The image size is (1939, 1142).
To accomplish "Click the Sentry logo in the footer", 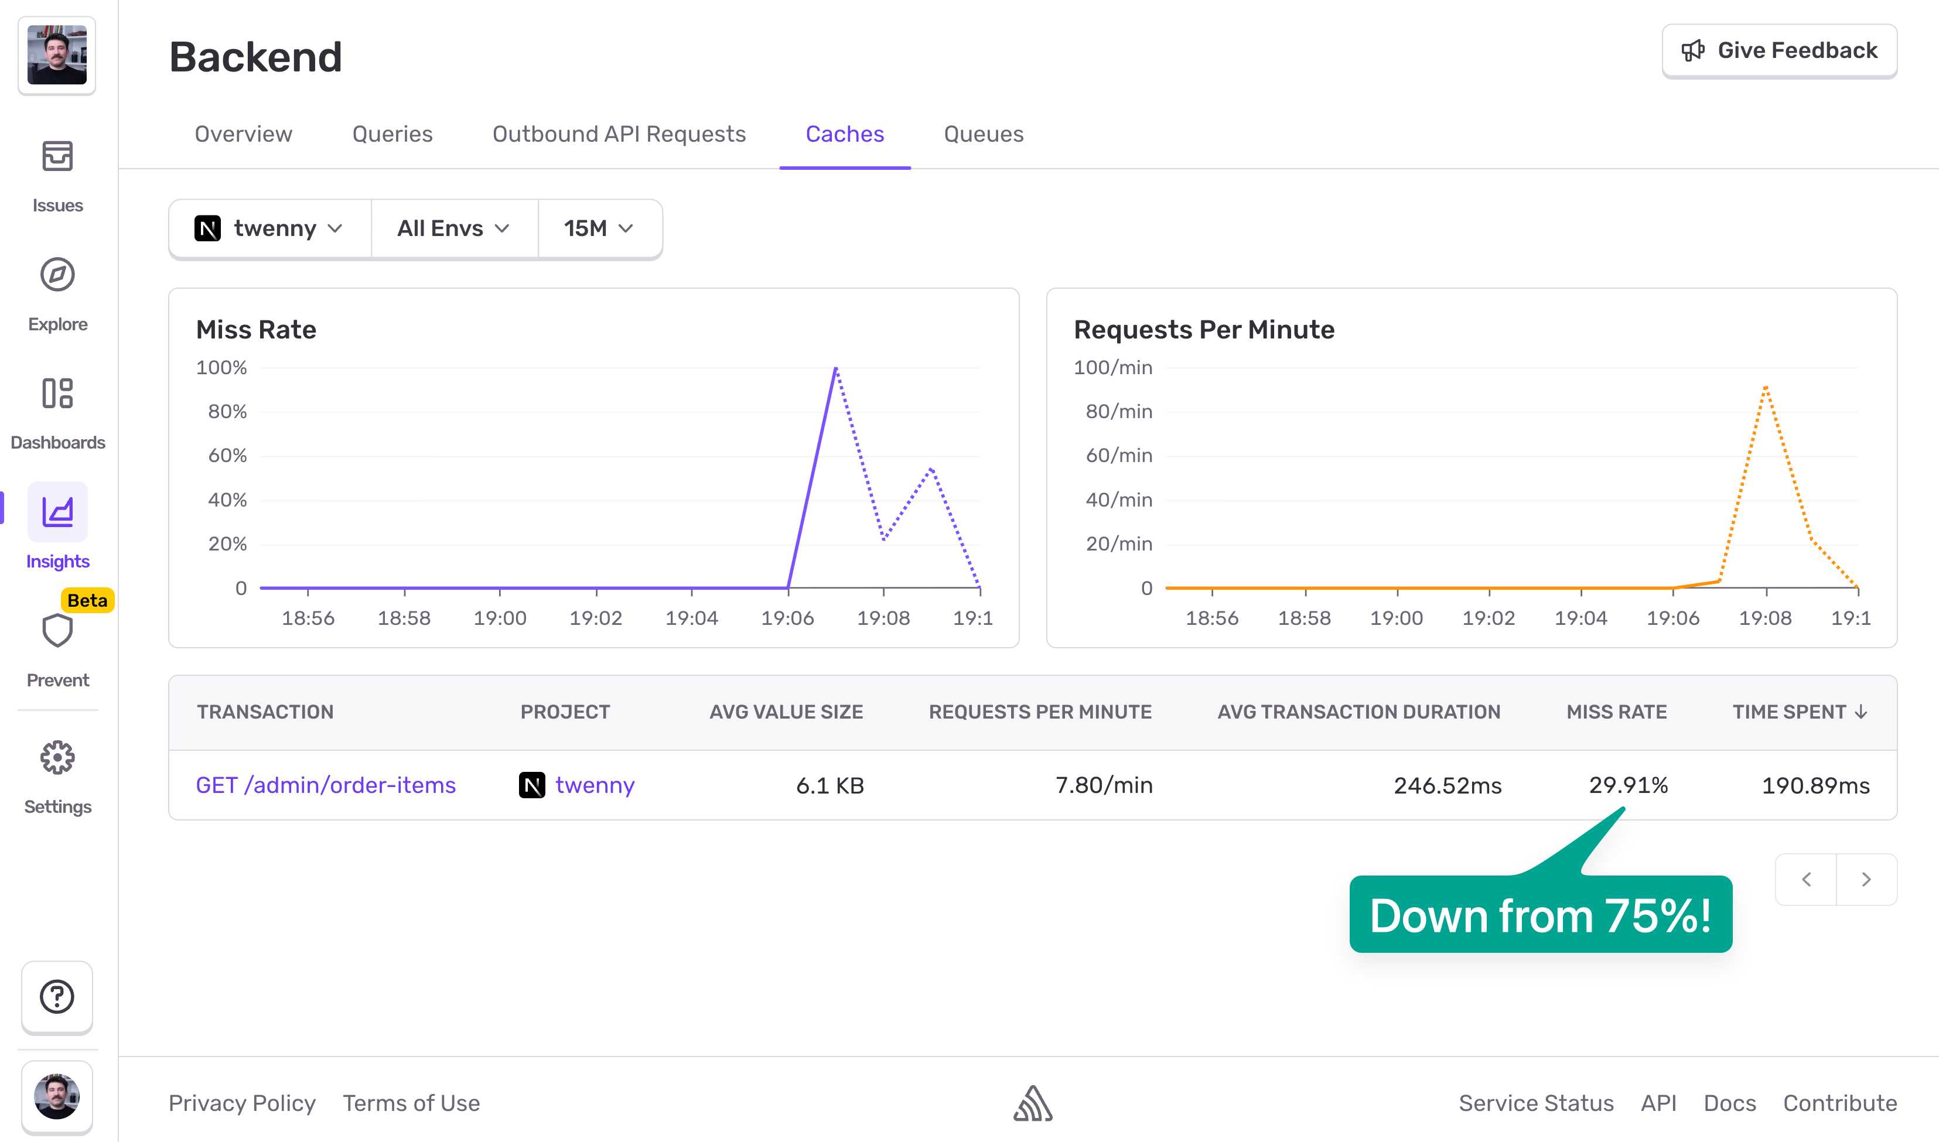I will click(1032, 1103).
